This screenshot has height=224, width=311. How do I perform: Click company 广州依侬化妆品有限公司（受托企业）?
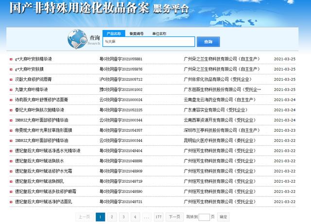point(218,79)
